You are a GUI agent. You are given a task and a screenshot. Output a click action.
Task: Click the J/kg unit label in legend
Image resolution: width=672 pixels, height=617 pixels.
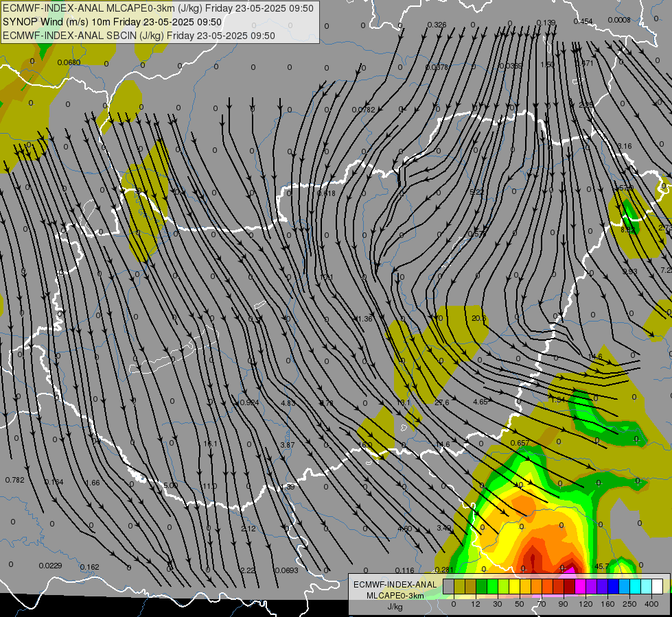[395, 607]
